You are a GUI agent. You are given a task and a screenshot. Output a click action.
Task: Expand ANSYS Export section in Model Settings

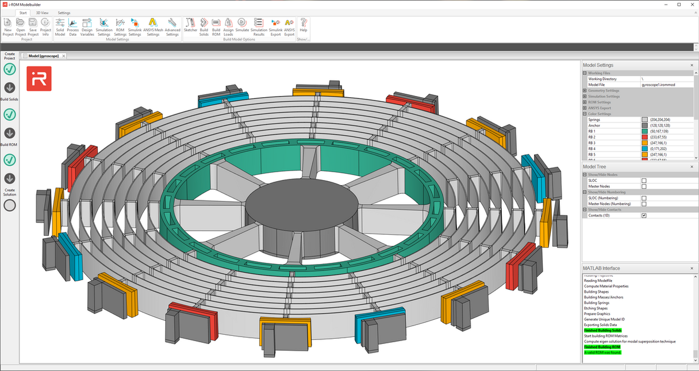click(585, 108)
